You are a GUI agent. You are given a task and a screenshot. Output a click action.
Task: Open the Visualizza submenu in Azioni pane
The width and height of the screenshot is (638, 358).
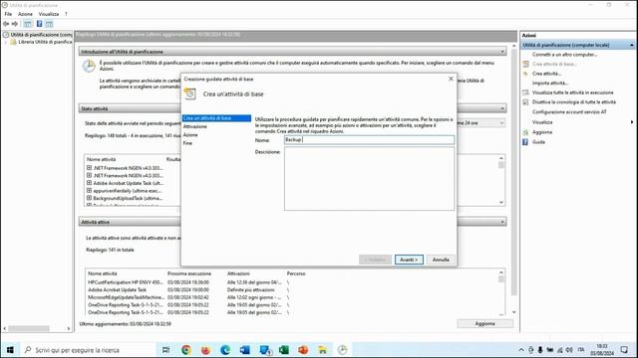(x=542, y=122)
